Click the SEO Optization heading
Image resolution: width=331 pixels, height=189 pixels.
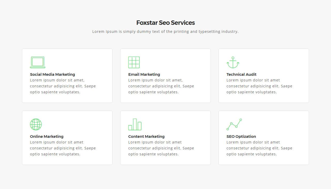[x=241, y=137]
